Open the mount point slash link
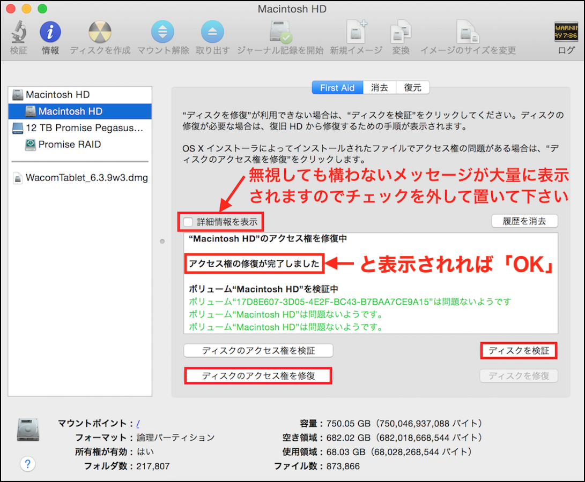 [x=138, y=424]
